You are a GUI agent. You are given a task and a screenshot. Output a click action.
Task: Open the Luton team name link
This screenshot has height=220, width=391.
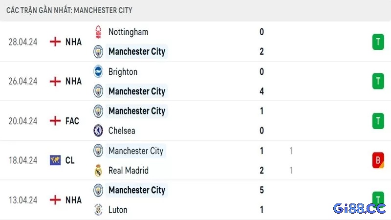point(118,210)
